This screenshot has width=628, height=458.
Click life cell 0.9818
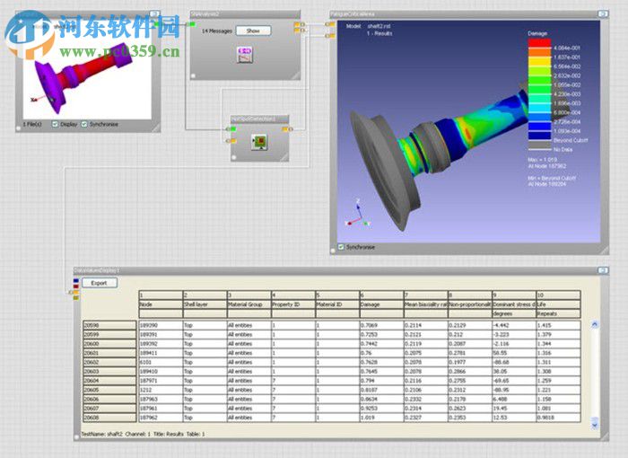[x=558, y=418]
